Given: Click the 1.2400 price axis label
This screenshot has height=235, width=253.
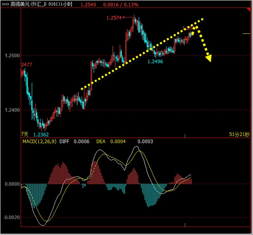Looking at the screenshot, I should point(12,110).
